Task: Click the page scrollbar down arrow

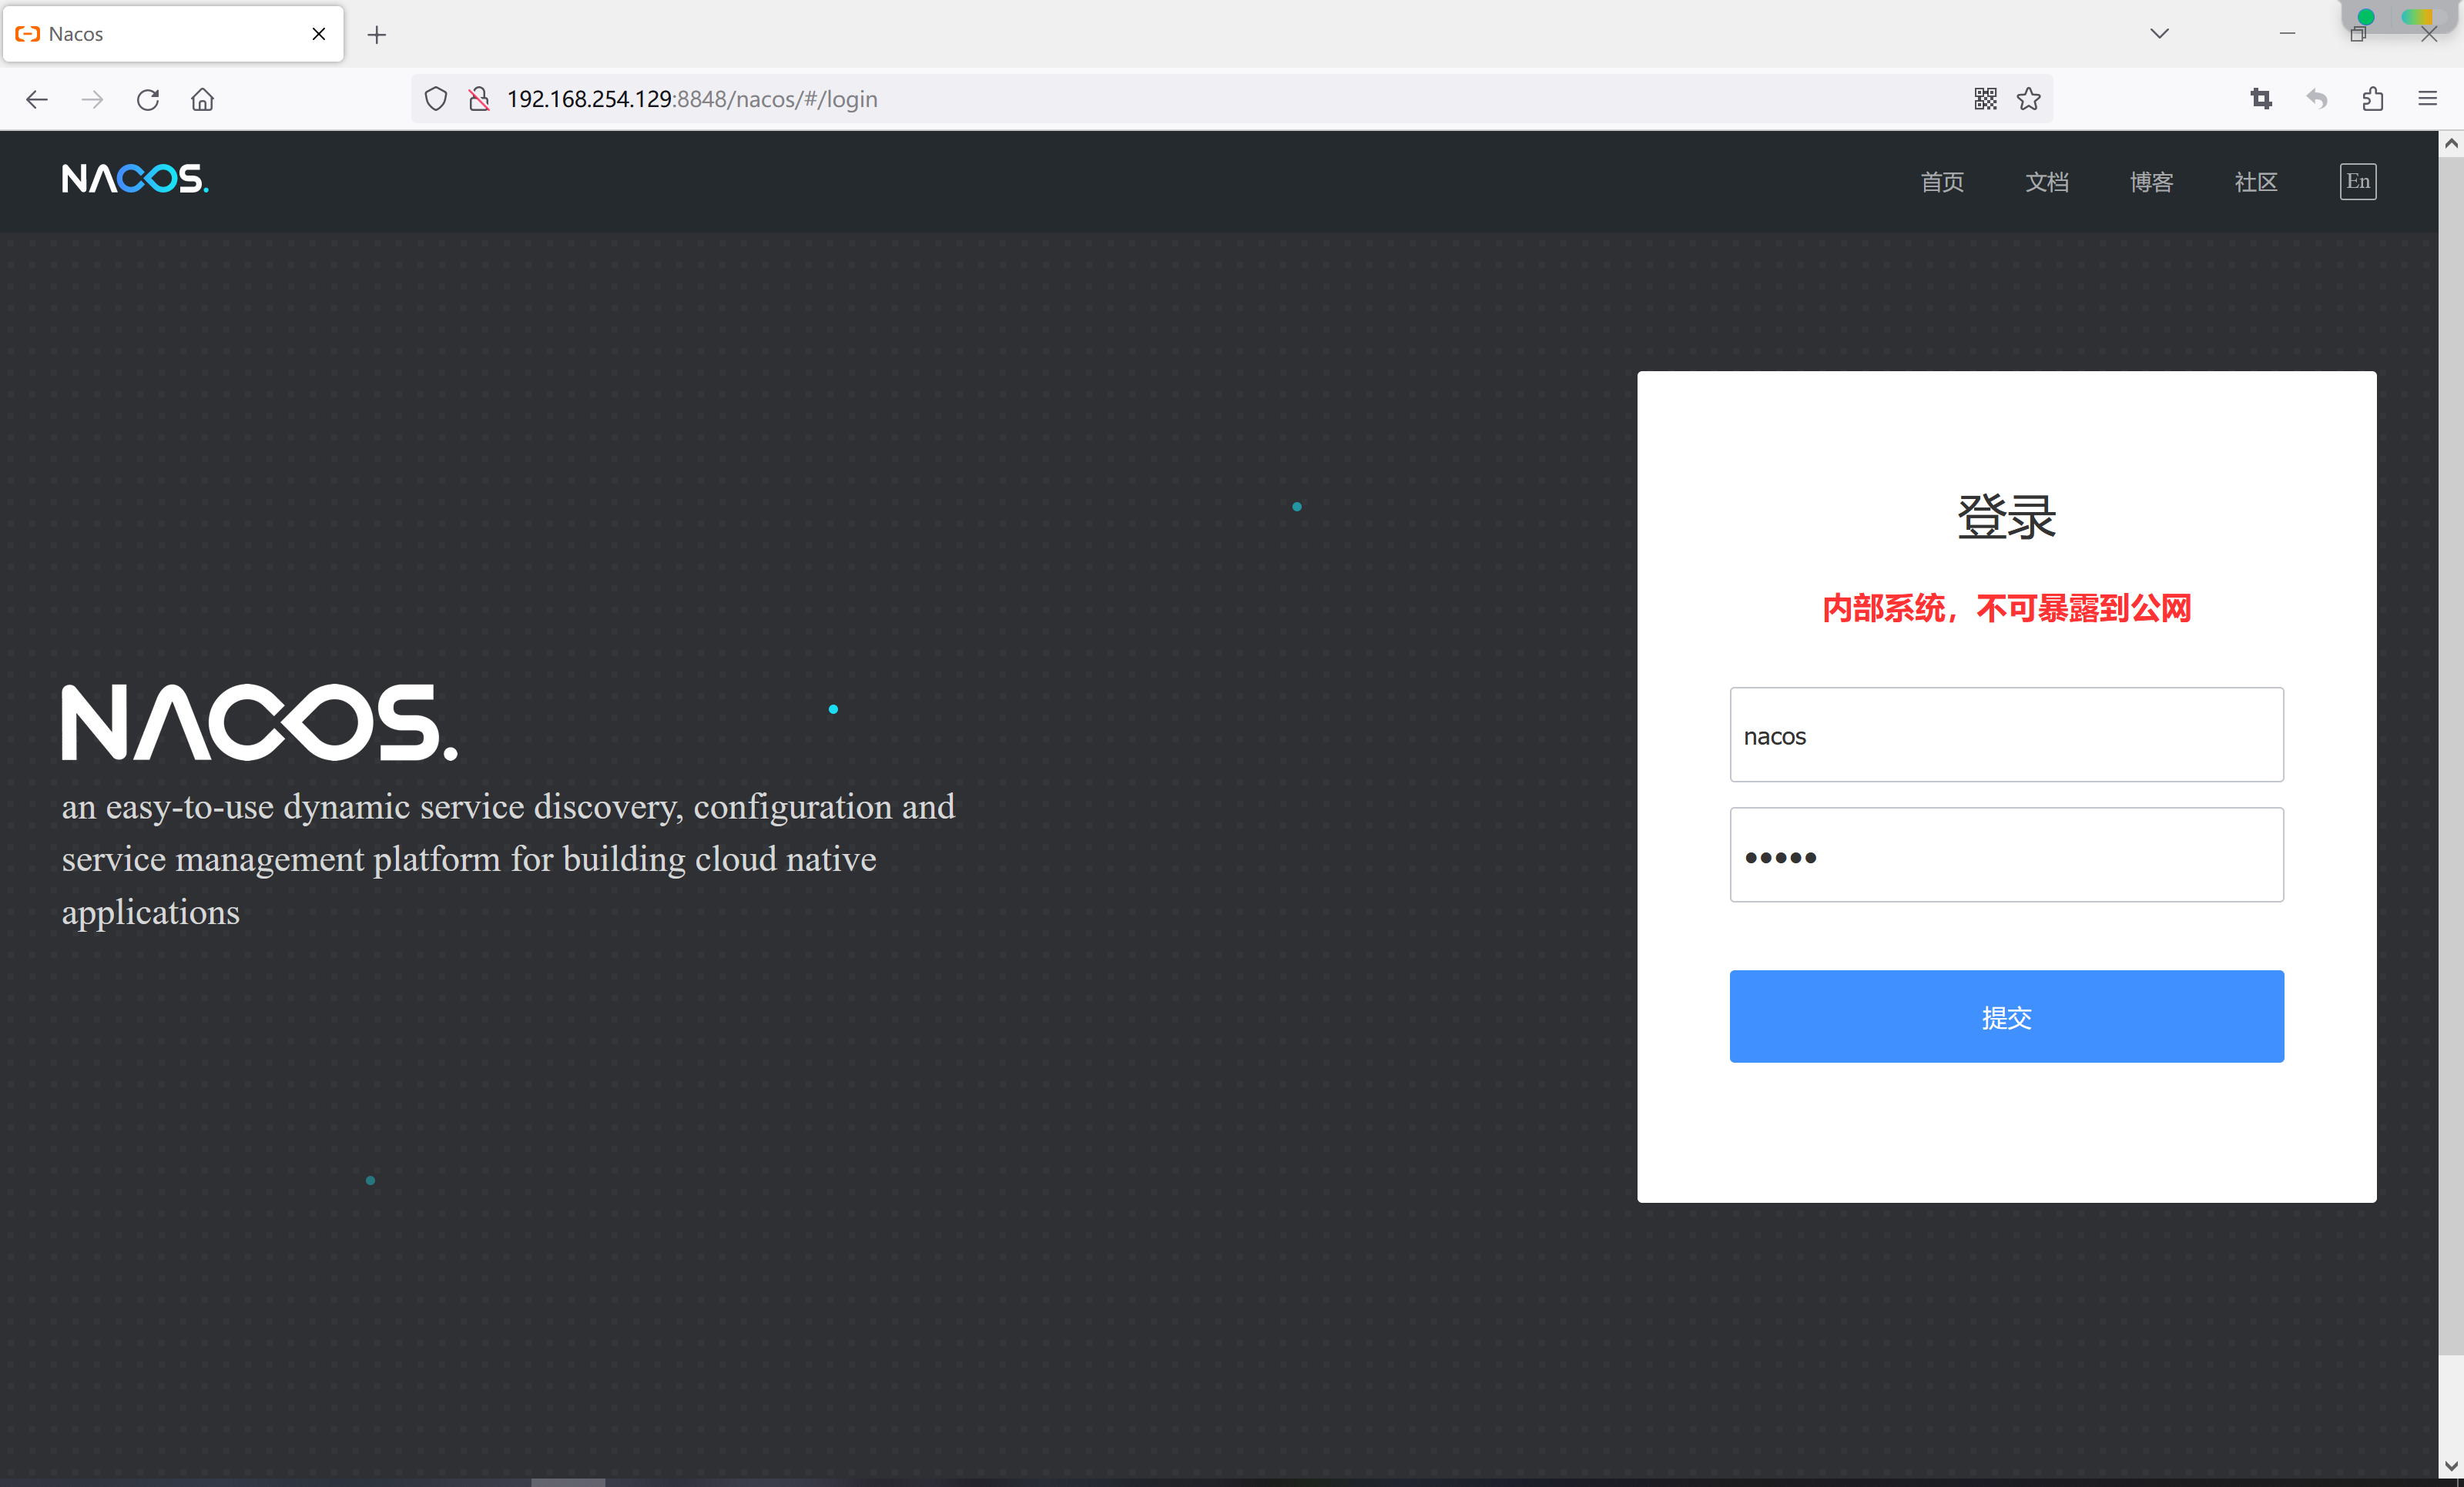Action: tap(2451, 1466)
